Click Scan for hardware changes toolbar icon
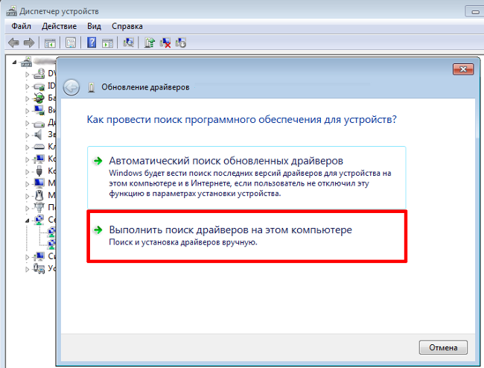The width and height of the screenshot is (484, 368). (x=129, y=43)
